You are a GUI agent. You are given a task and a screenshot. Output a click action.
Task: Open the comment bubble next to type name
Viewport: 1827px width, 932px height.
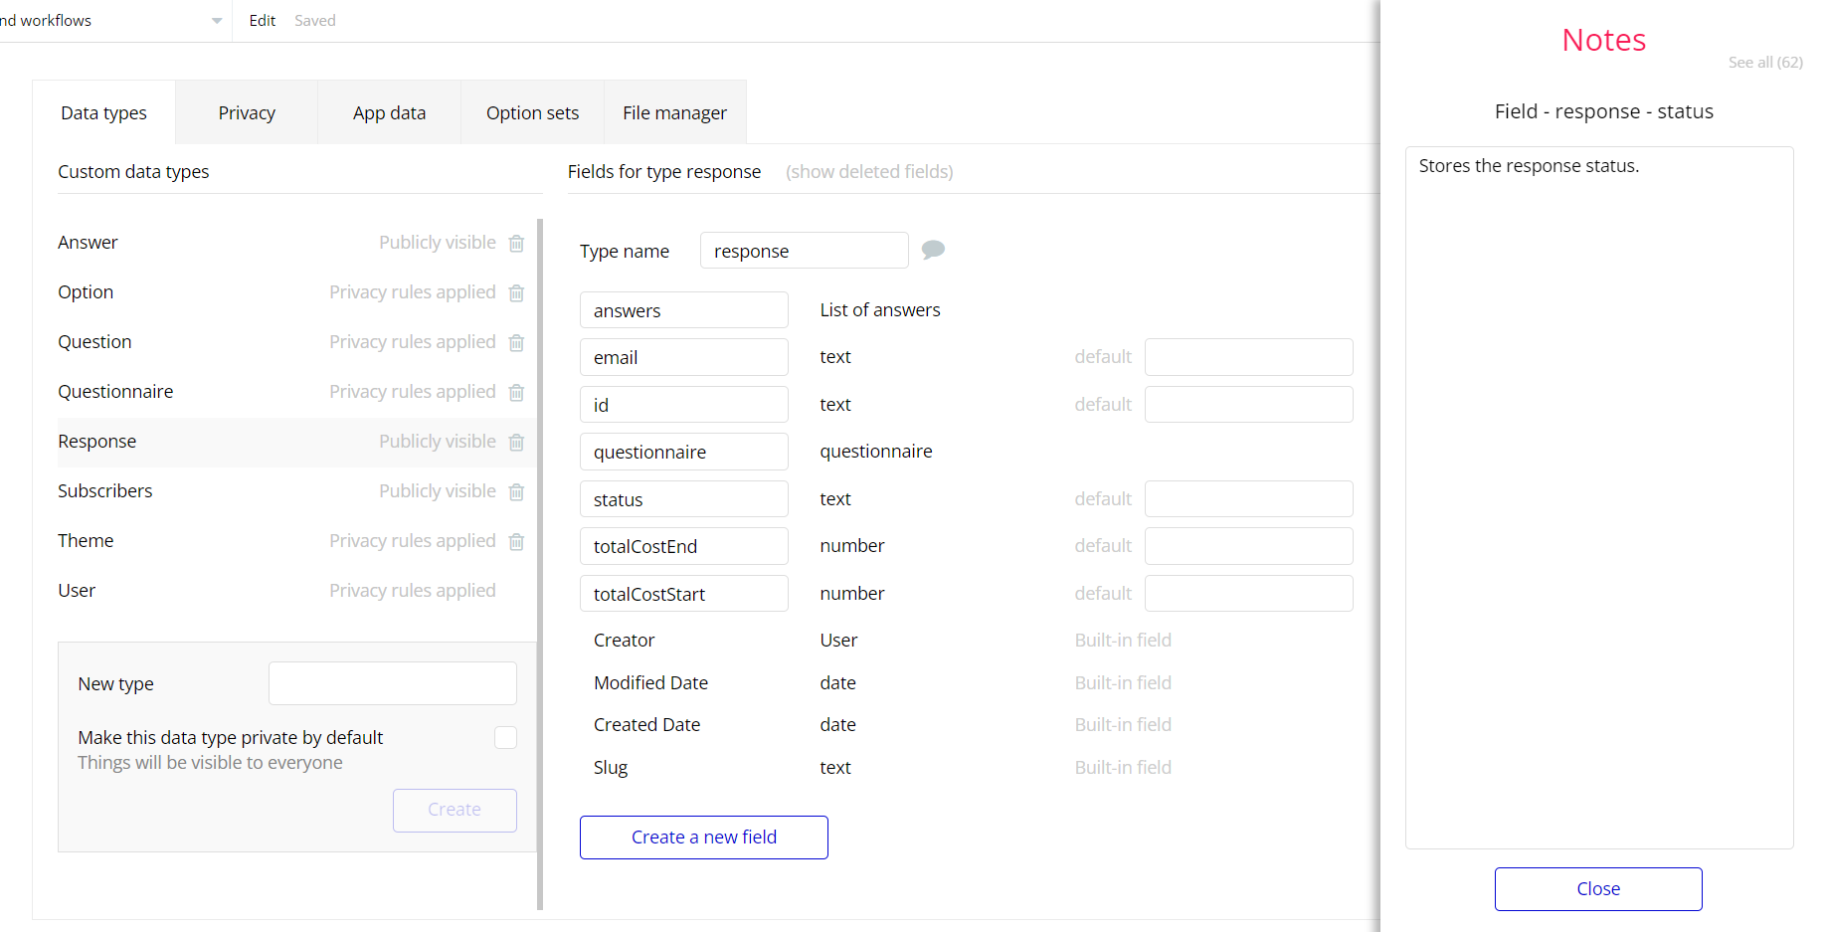[933, 250]
